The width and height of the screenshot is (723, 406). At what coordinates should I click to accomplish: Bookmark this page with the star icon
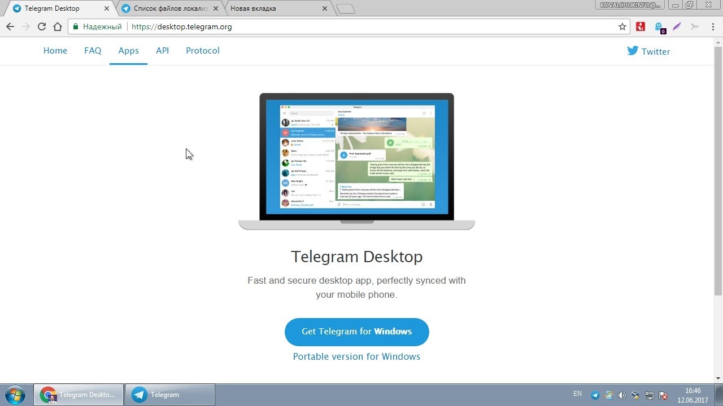[622, 27]
